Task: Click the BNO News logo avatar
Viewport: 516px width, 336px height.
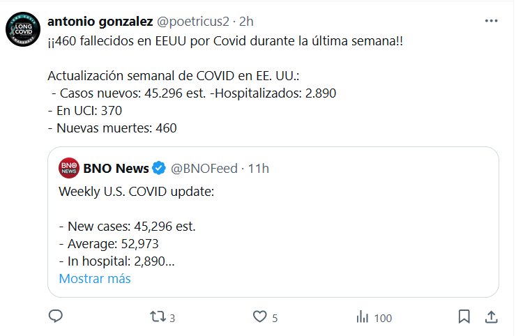Action: tap(68, 168)
